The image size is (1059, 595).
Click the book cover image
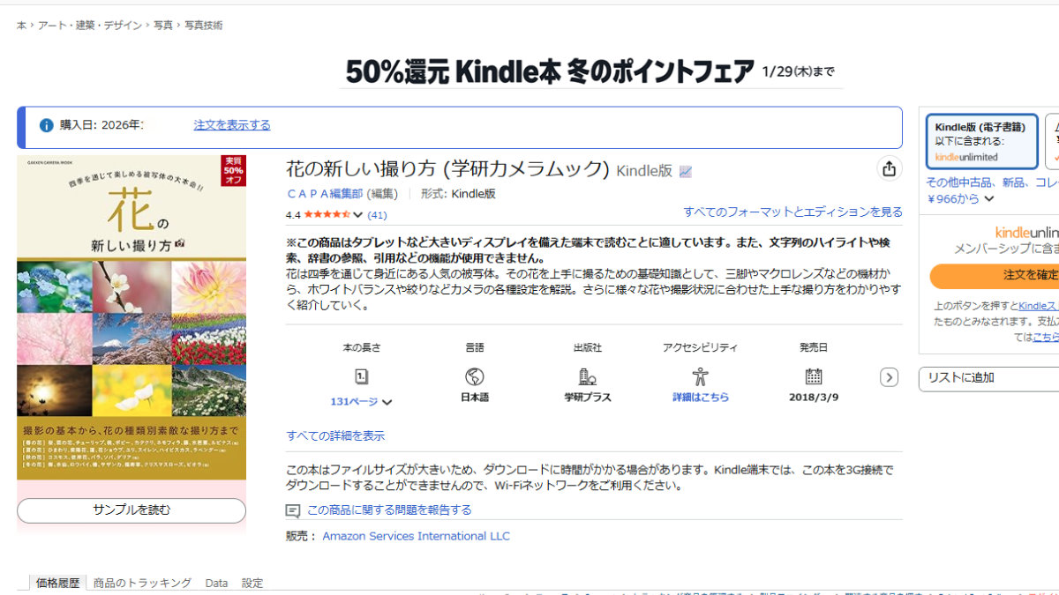pos(131,317)
